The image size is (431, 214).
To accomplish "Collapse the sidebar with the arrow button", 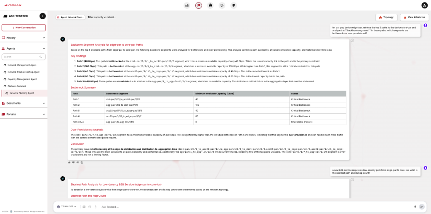I will coord(43,16).
